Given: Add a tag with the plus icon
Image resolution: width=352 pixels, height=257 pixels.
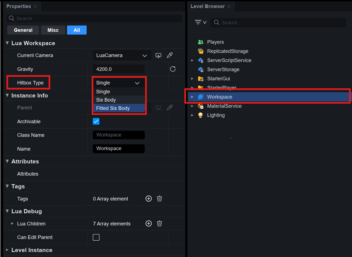Looking at the screenshot, I should [149, 199].
